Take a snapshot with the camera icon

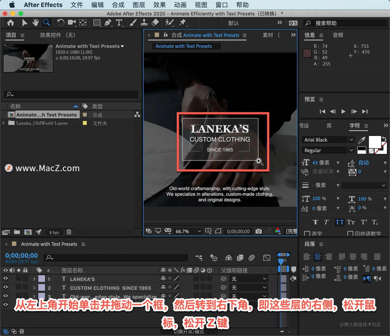(258, 231)
